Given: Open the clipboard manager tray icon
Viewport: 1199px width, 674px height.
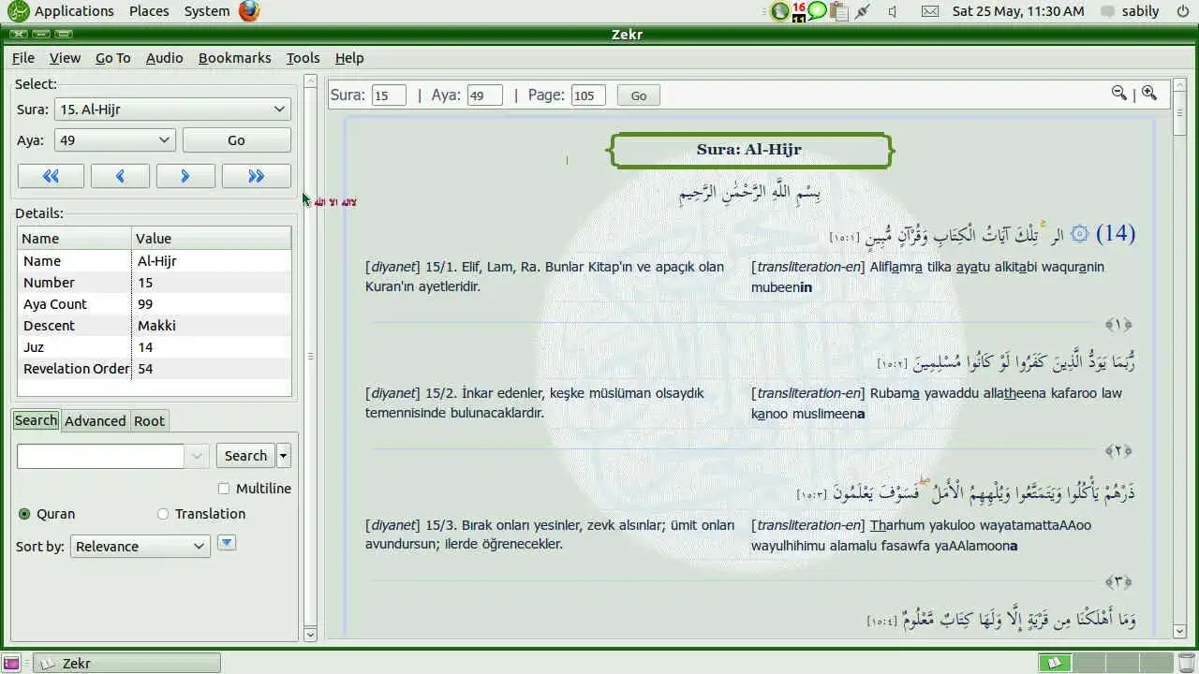Looking at the screenshot, I should click(839, 11).
